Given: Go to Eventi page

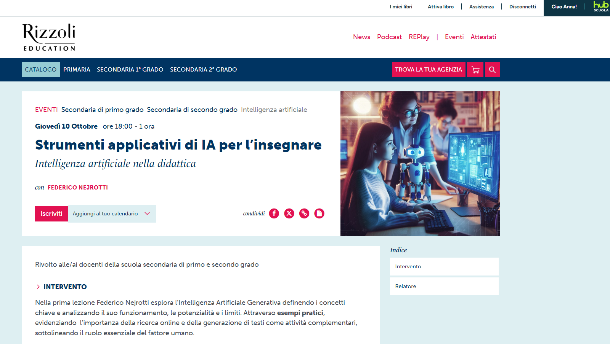Looking at the screenshot, I should (454, 37).
